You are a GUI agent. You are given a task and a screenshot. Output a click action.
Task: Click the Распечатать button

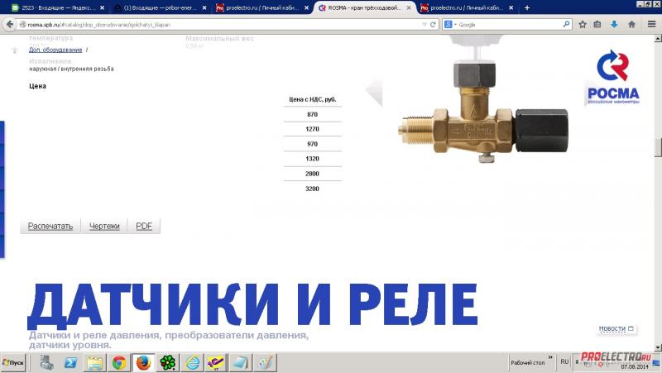[x=50, y=226]
